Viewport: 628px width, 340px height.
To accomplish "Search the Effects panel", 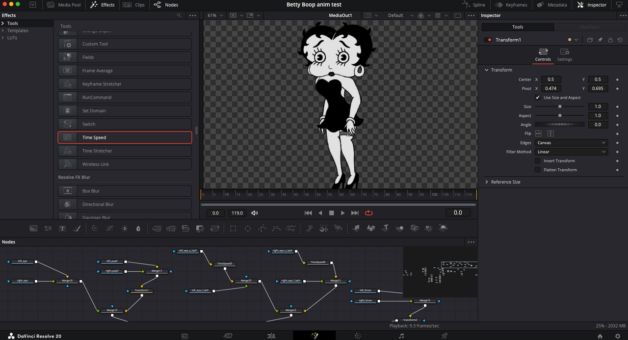I will tap(179, 15).
